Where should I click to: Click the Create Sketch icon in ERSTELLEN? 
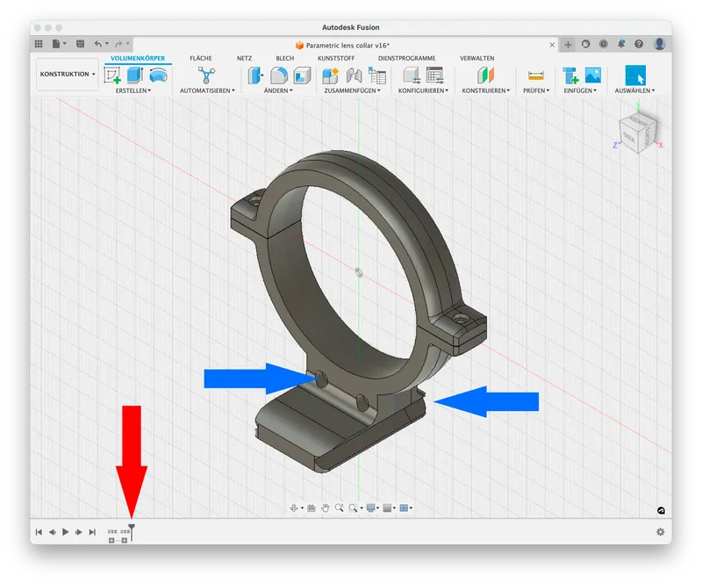[112, 76]
